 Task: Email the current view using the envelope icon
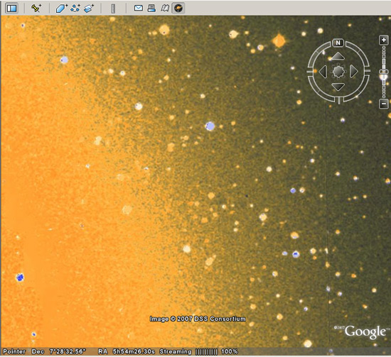139,9
